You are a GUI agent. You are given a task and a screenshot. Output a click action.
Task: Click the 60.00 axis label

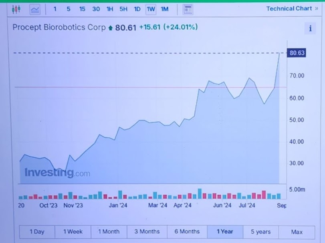tap(297, 98)
